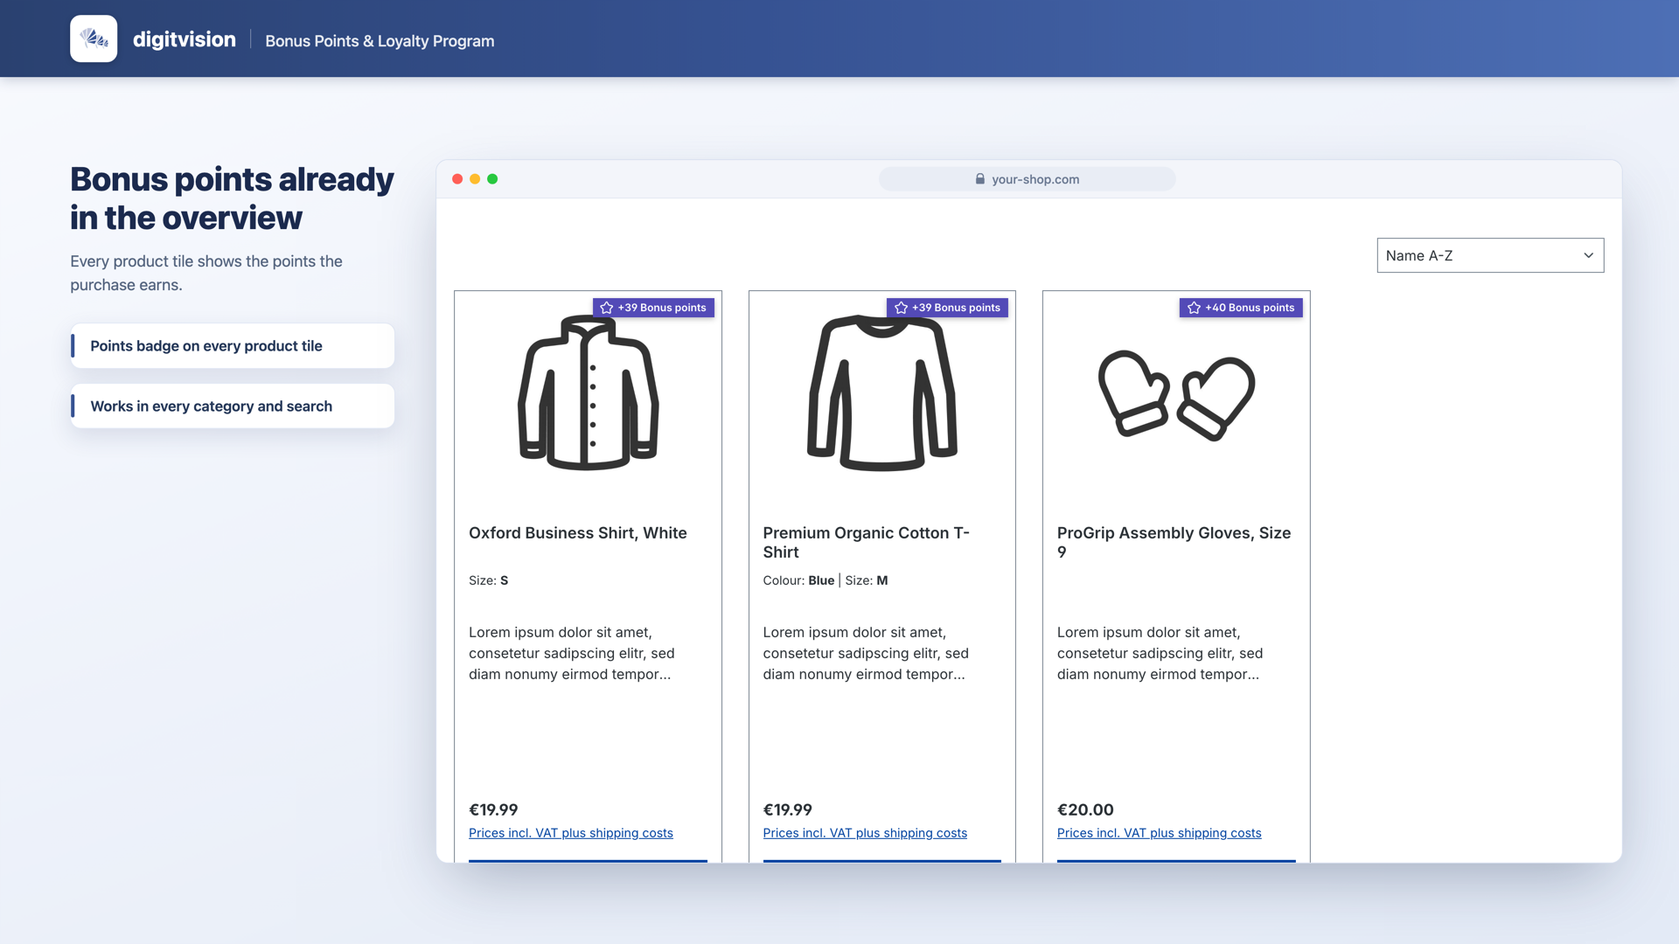
Task: Click shipping costs link under Oxford Shirt price
Action: (570, 833)
